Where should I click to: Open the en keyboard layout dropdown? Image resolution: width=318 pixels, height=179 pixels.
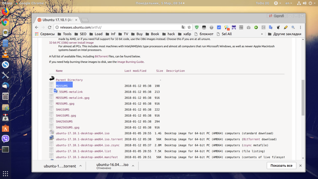(x=289, y=3)
